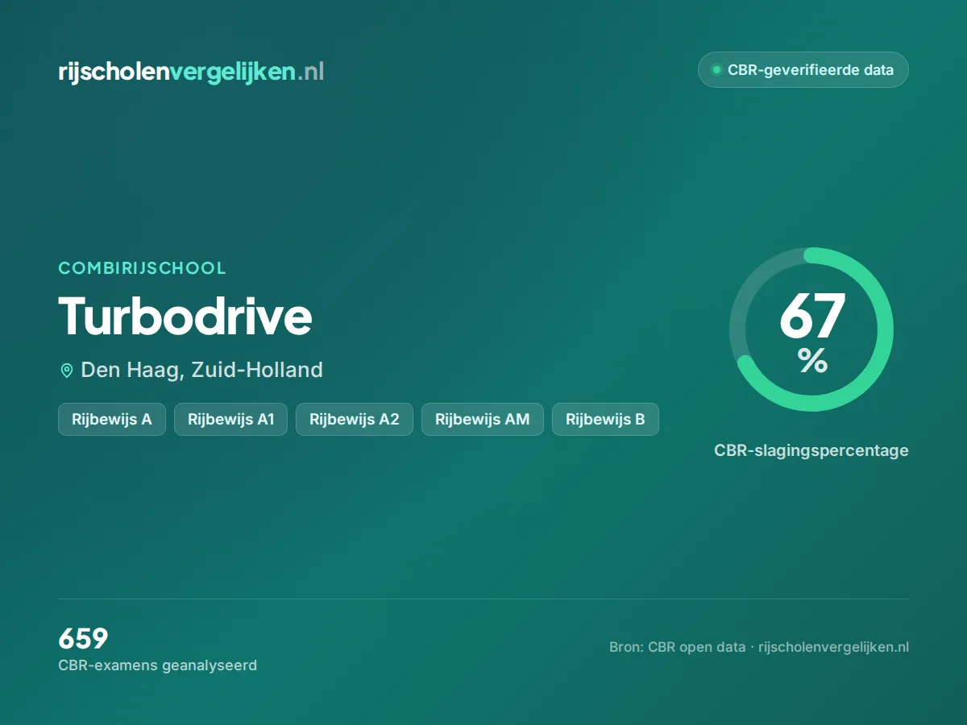Click the CBR-examens geanalyseerd label

pyautogui.click(x=157, y=665)
